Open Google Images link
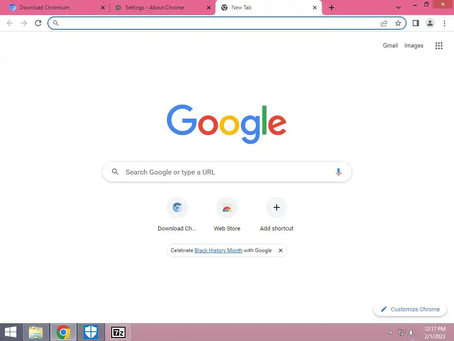Screen dimensions: 454x341 (414, 46)
